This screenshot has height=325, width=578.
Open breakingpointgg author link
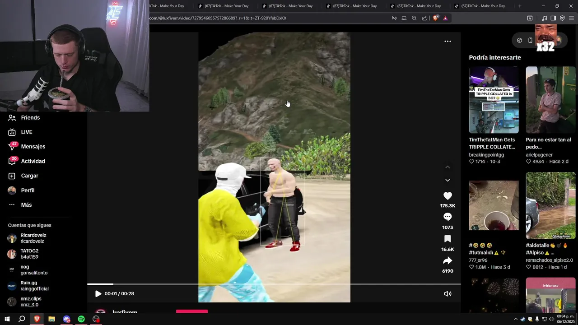(486, 155)
